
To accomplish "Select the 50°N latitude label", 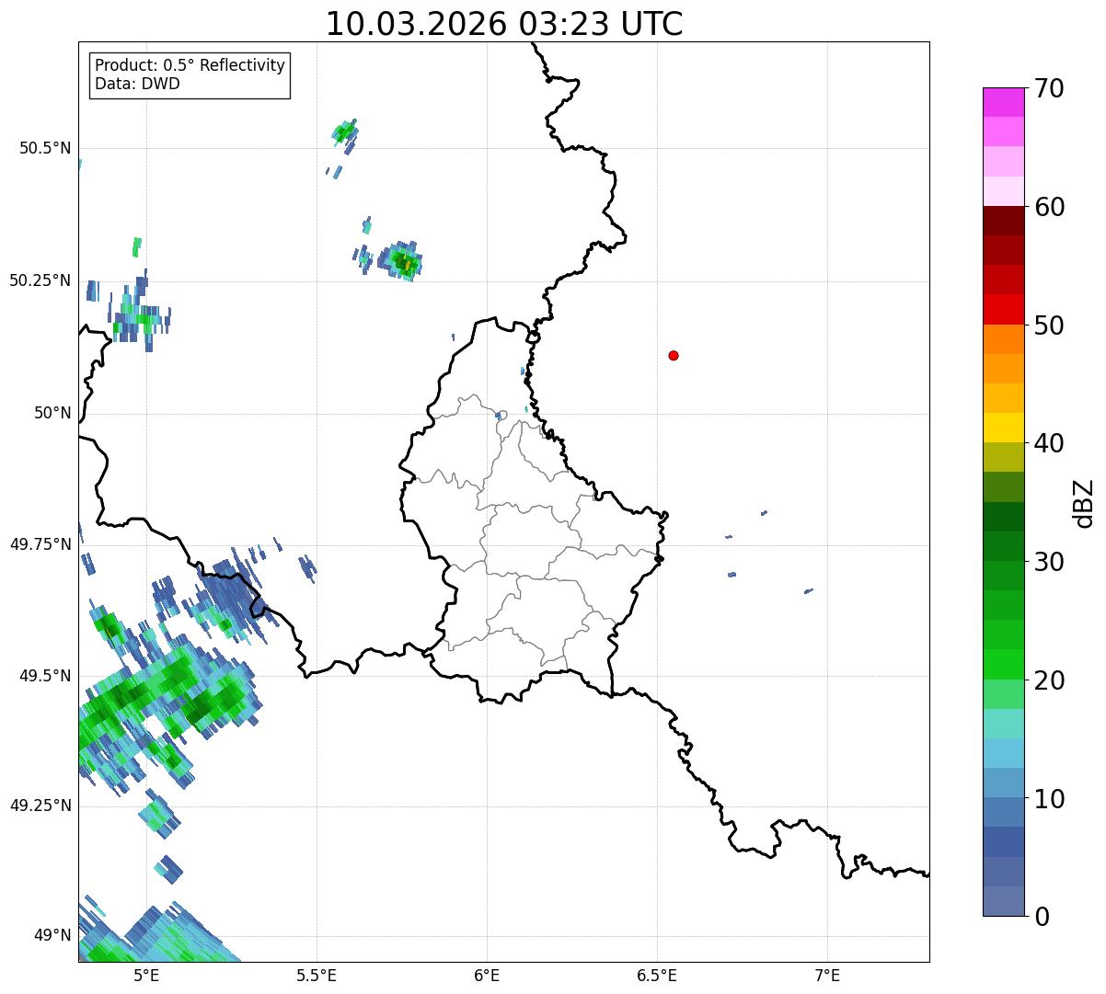I will 52,413.
